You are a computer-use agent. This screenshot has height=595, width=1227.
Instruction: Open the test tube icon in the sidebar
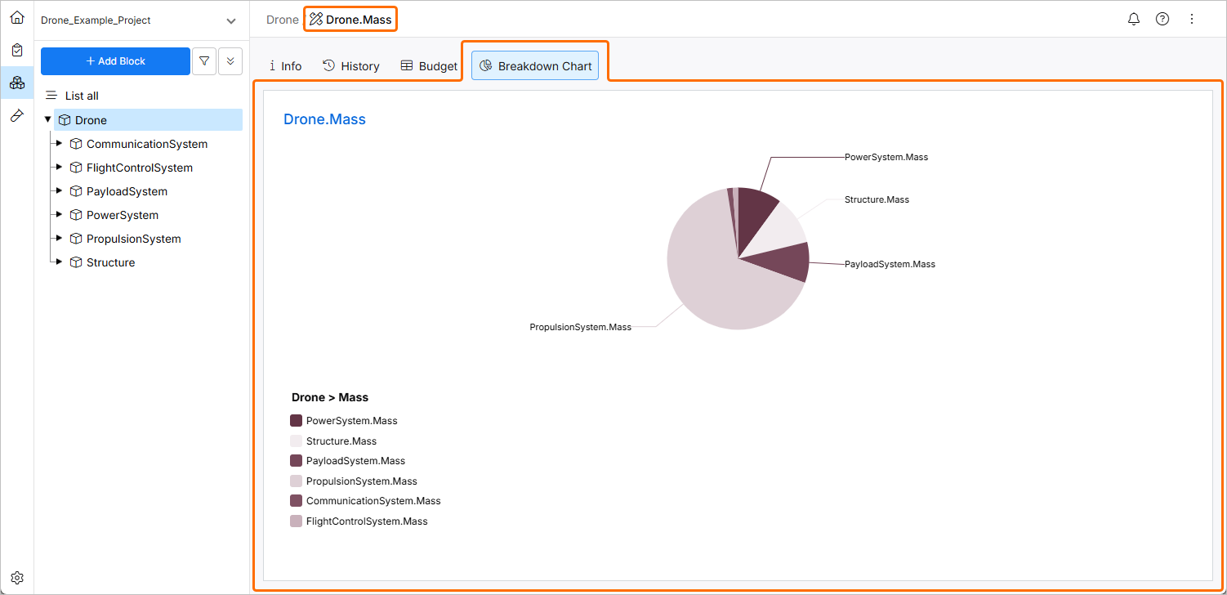tap(16, 114)
